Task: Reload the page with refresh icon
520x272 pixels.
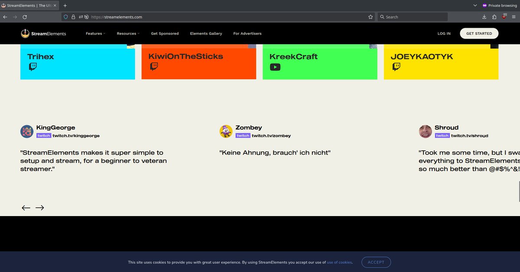Action: click(x=25, y=17)
